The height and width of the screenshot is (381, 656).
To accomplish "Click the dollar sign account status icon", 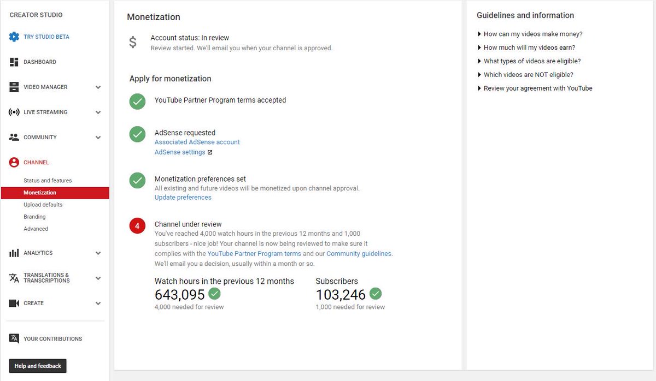I will 133,43.
